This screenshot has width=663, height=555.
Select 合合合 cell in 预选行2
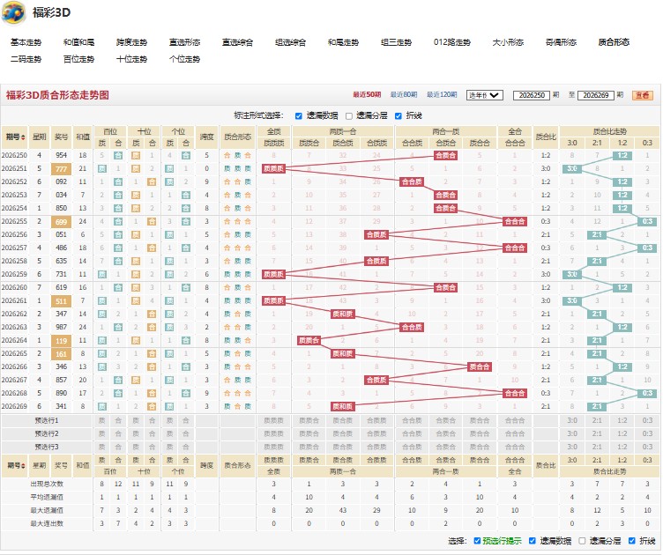[515, 433]
